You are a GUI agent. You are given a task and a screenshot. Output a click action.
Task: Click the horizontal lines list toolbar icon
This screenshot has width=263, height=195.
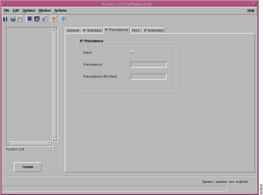(x=29, y=19)
